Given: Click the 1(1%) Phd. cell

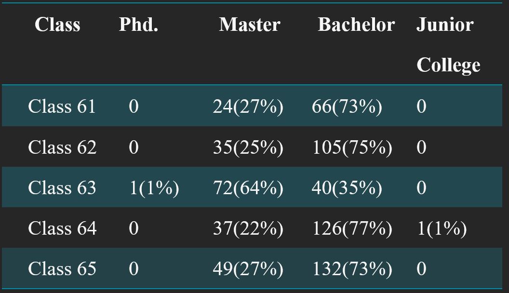Looking at the screenshot, I should [x=154, y=188].
